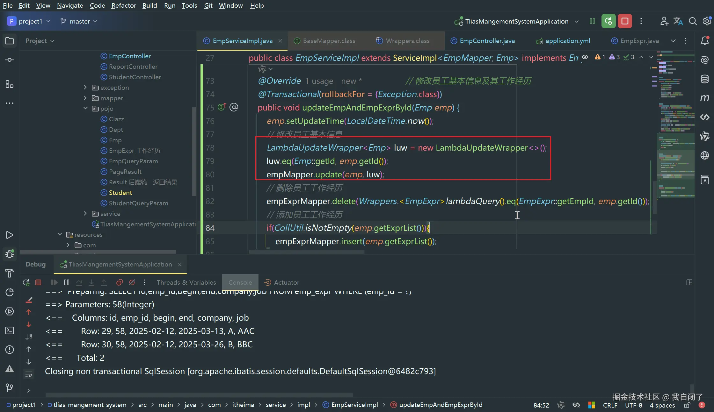The image size is (714, 412).
Task: Click View Breakpoints icon in debug toolbar
Action: (120, 282)
